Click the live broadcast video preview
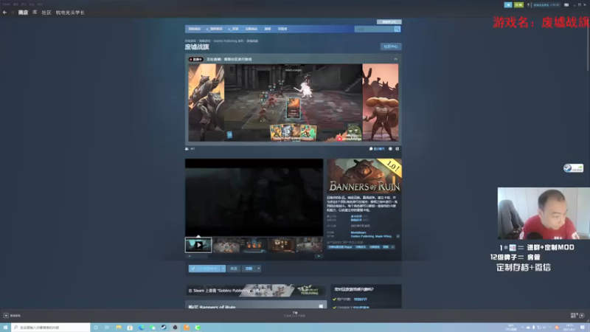590x332 pixels. [293, 103]
